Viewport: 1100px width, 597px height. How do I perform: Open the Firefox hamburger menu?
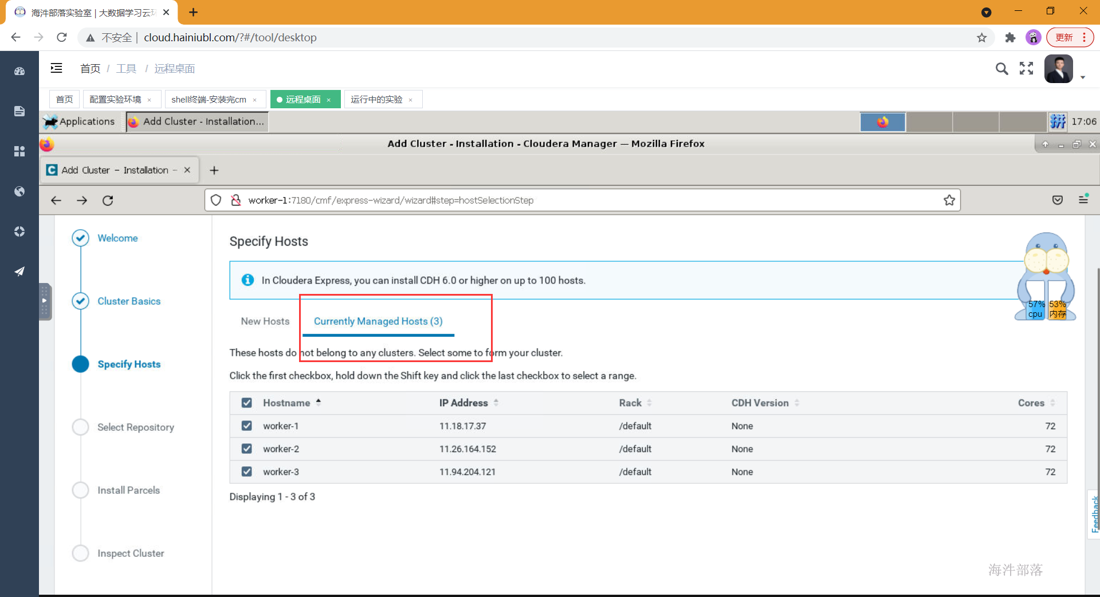click(1083, 199)
